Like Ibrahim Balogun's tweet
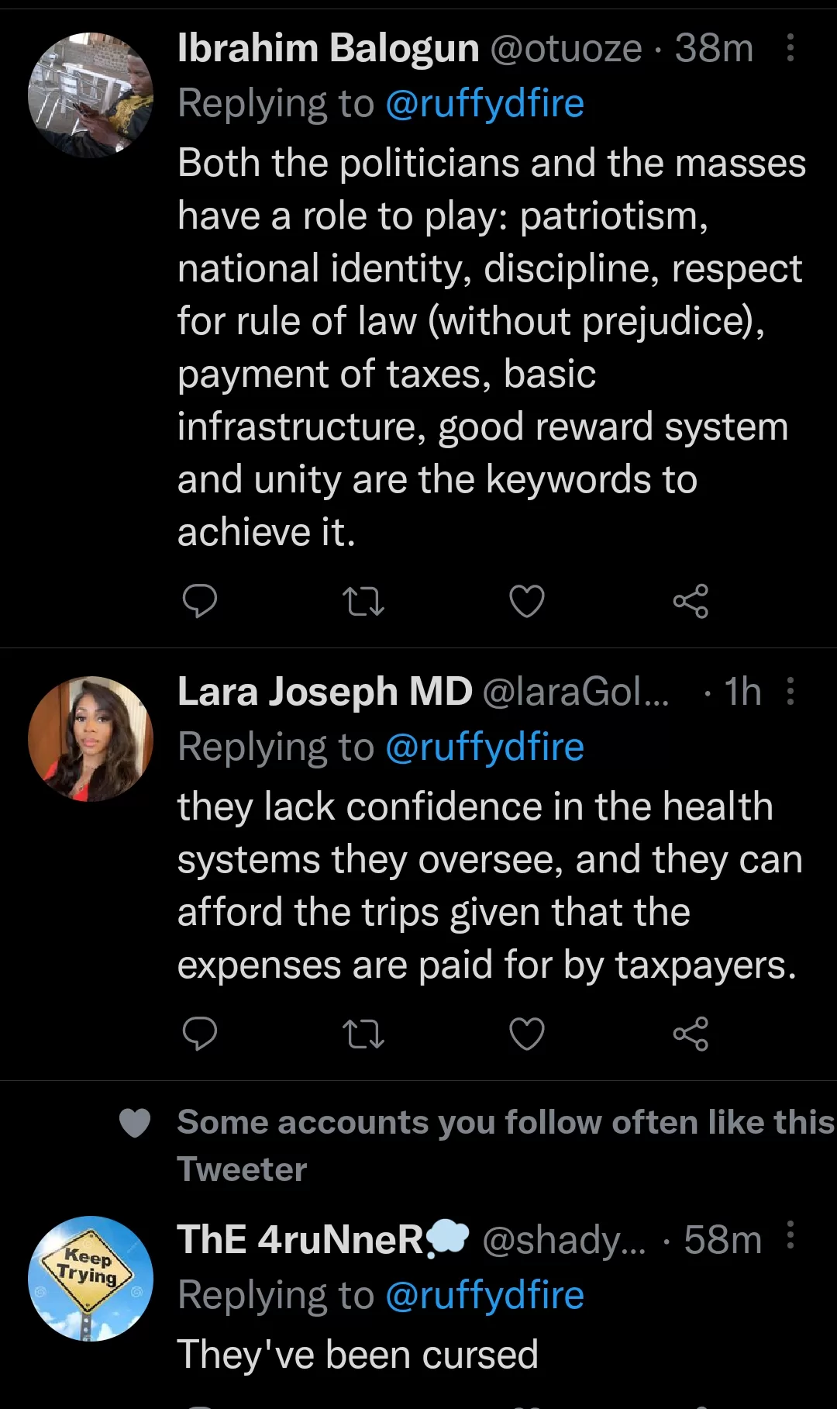837x1409 pixels. pyautogui.click(x=527, y=601)
